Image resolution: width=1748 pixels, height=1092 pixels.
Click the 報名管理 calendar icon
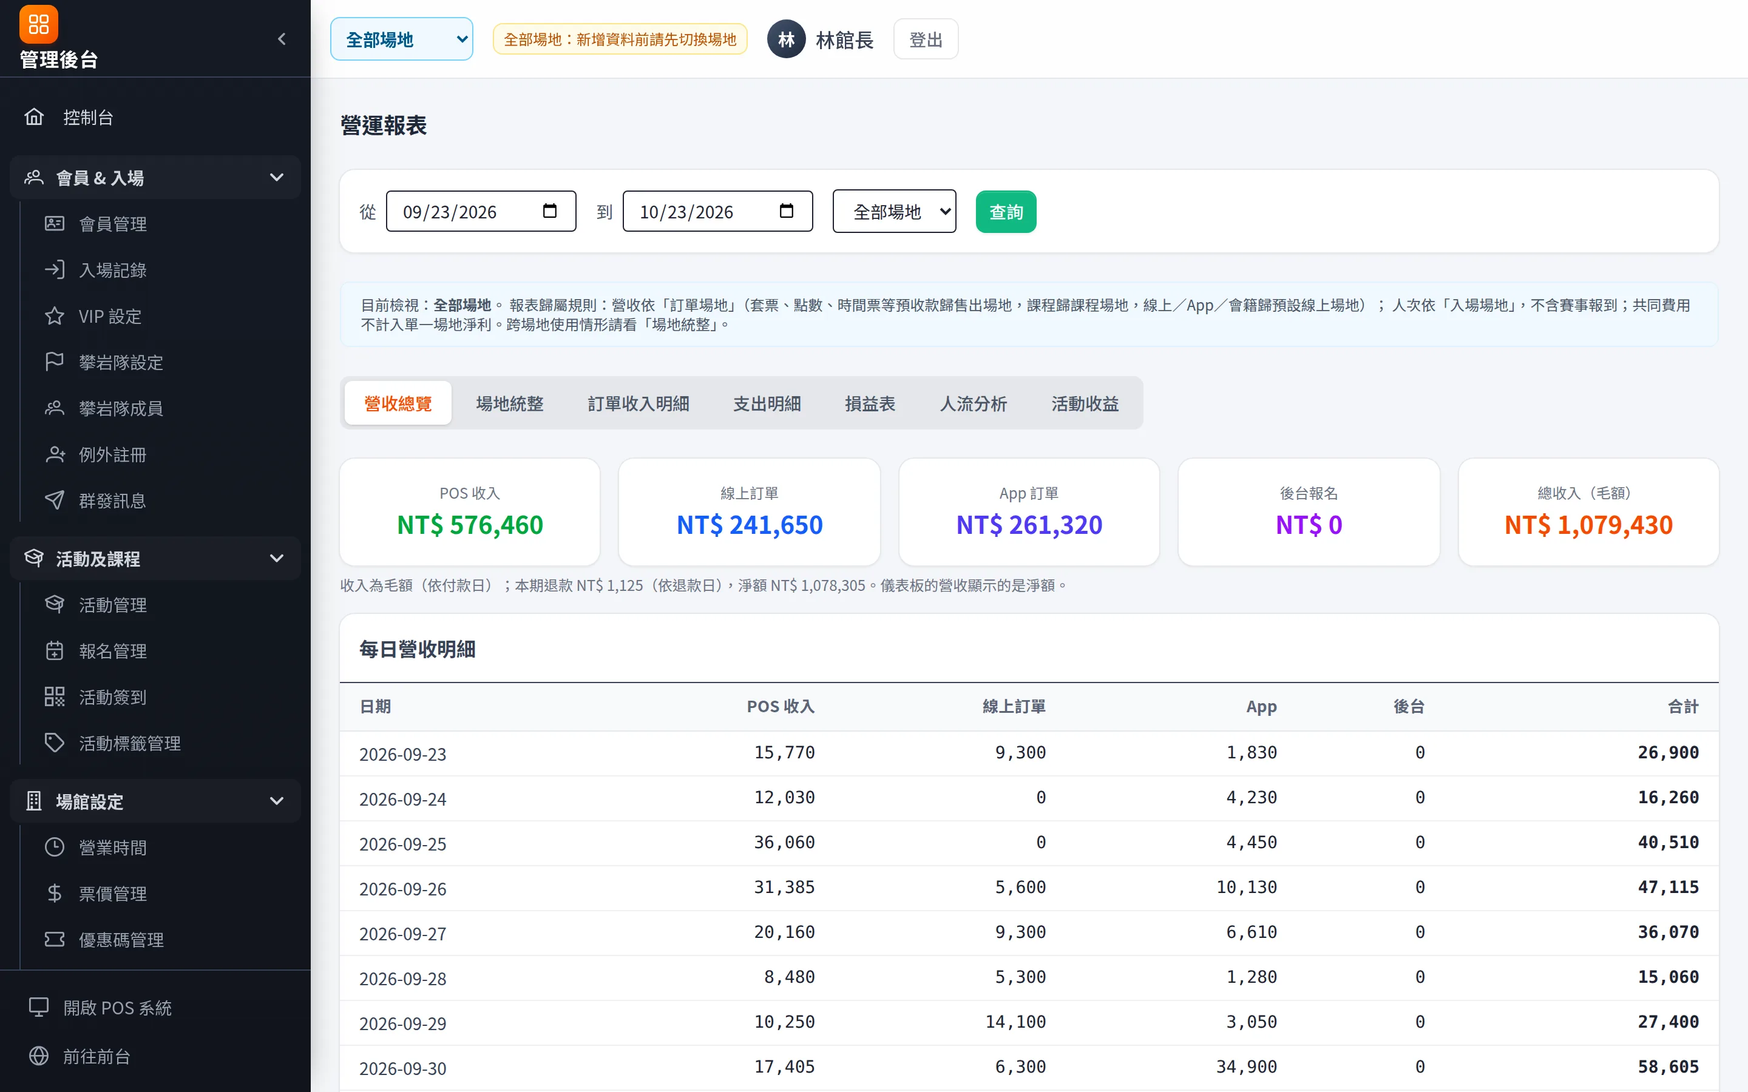[x=54, y=651]
